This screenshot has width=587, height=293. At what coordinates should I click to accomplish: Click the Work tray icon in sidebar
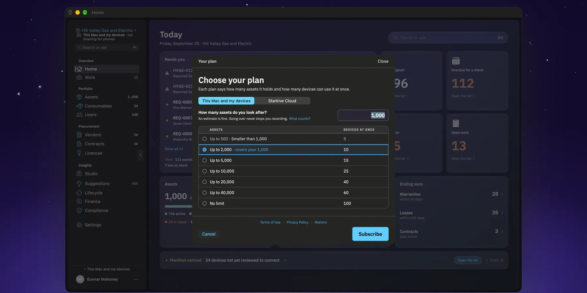pyautogui.click(x=79, y=77)
